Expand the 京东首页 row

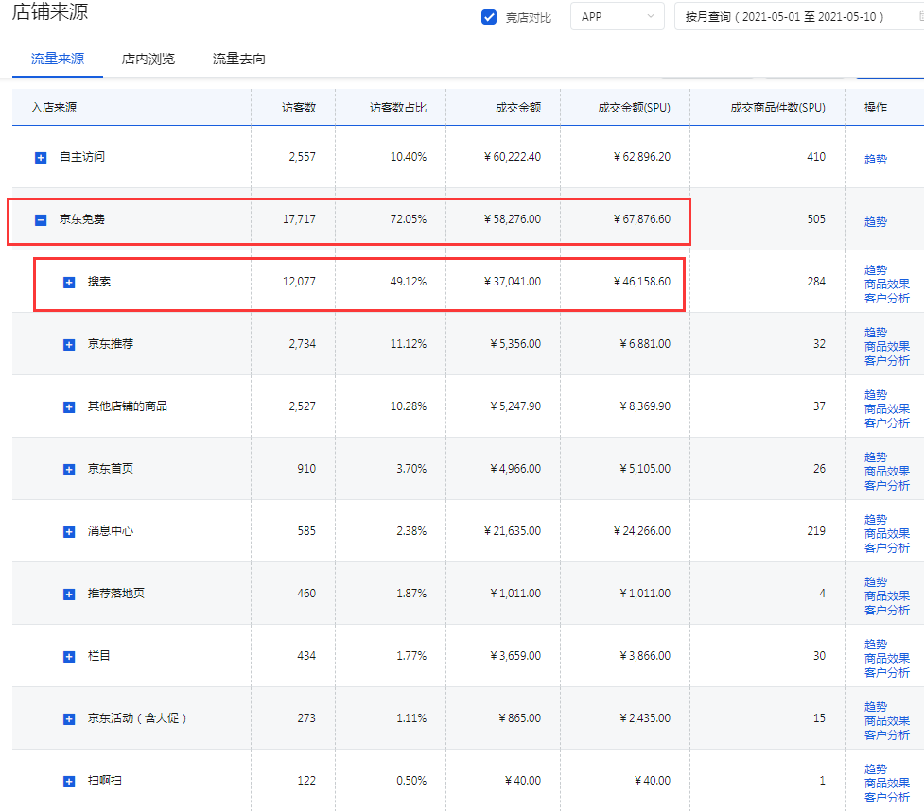[69, 470]
